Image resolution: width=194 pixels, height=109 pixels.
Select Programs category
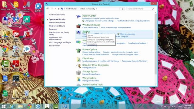point(53,29)
